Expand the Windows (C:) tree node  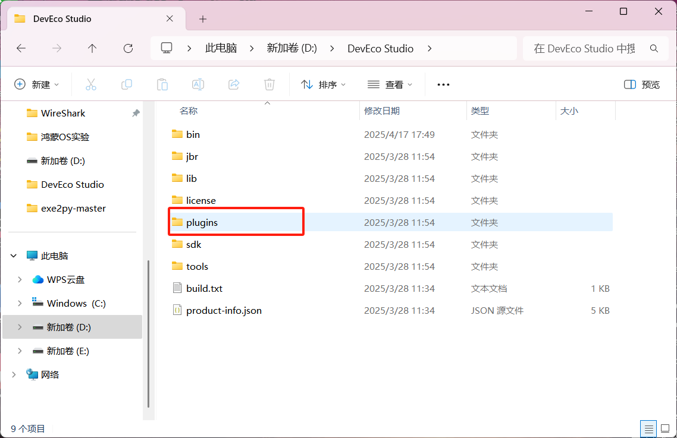20,303
